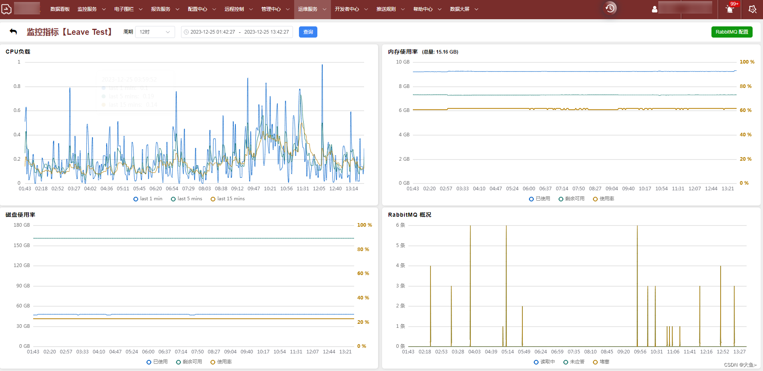Toggle RabbitMQ 读取中 series

point(544,362)
